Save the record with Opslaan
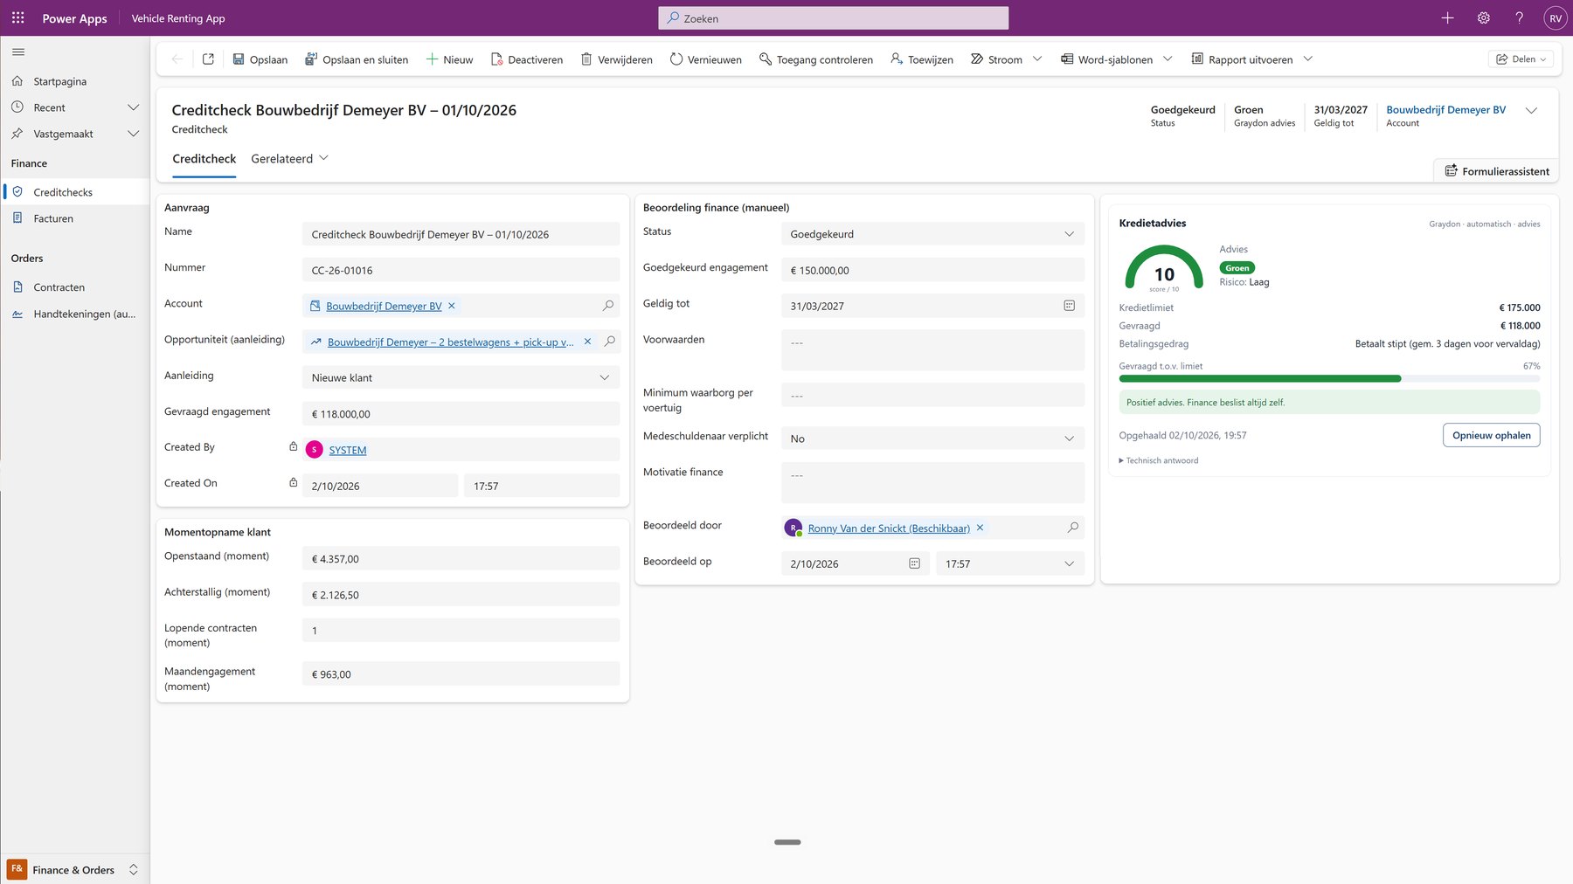Screen dimensions: 1573x884 tap(260, 59)
